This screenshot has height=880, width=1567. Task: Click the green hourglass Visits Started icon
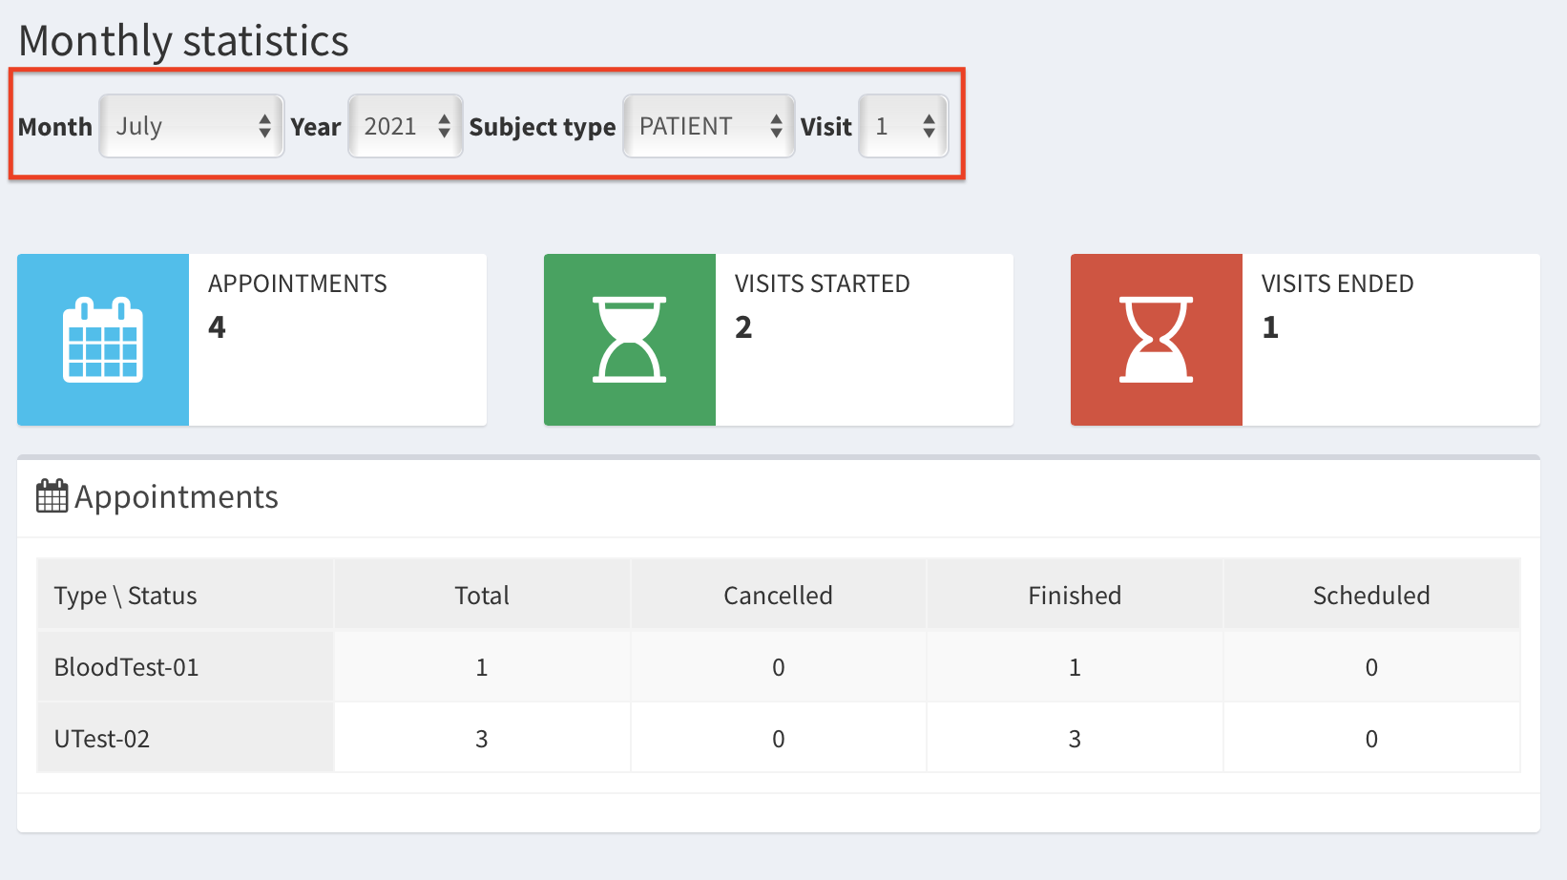coord(629,340)
